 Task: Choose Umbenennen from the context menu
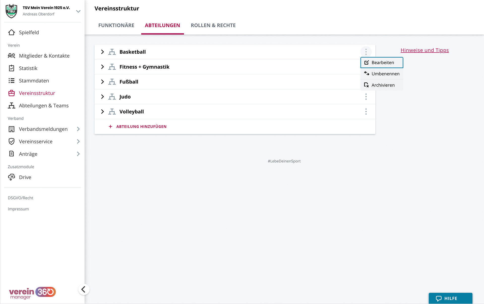[x=382, y=74]
